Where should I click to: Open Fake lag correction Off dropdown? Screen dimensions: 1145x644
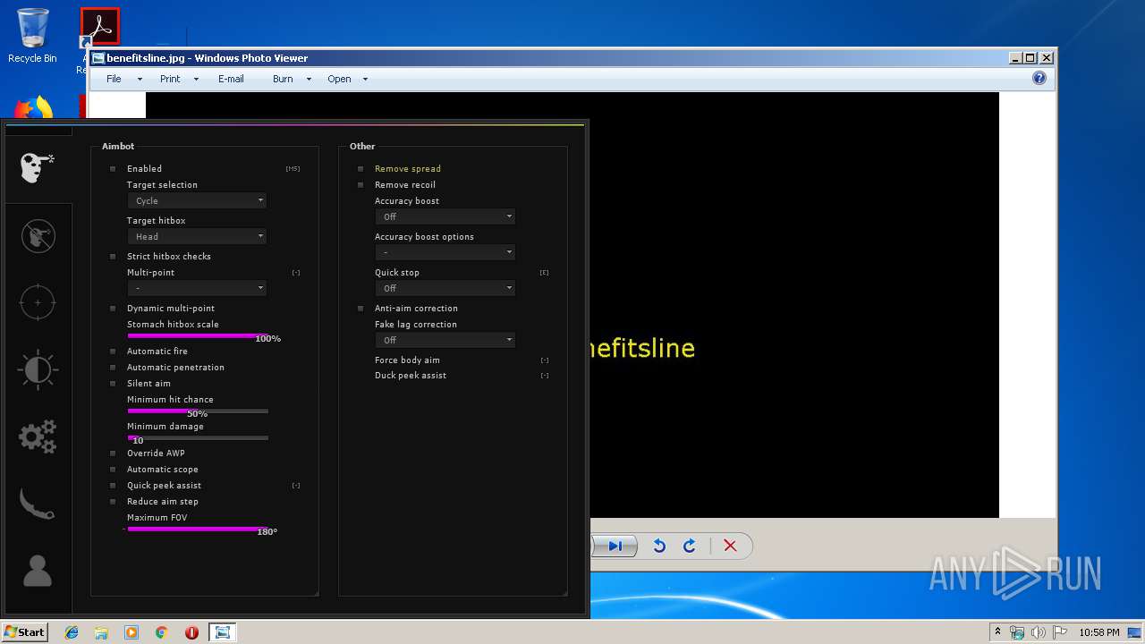[445, 340]
